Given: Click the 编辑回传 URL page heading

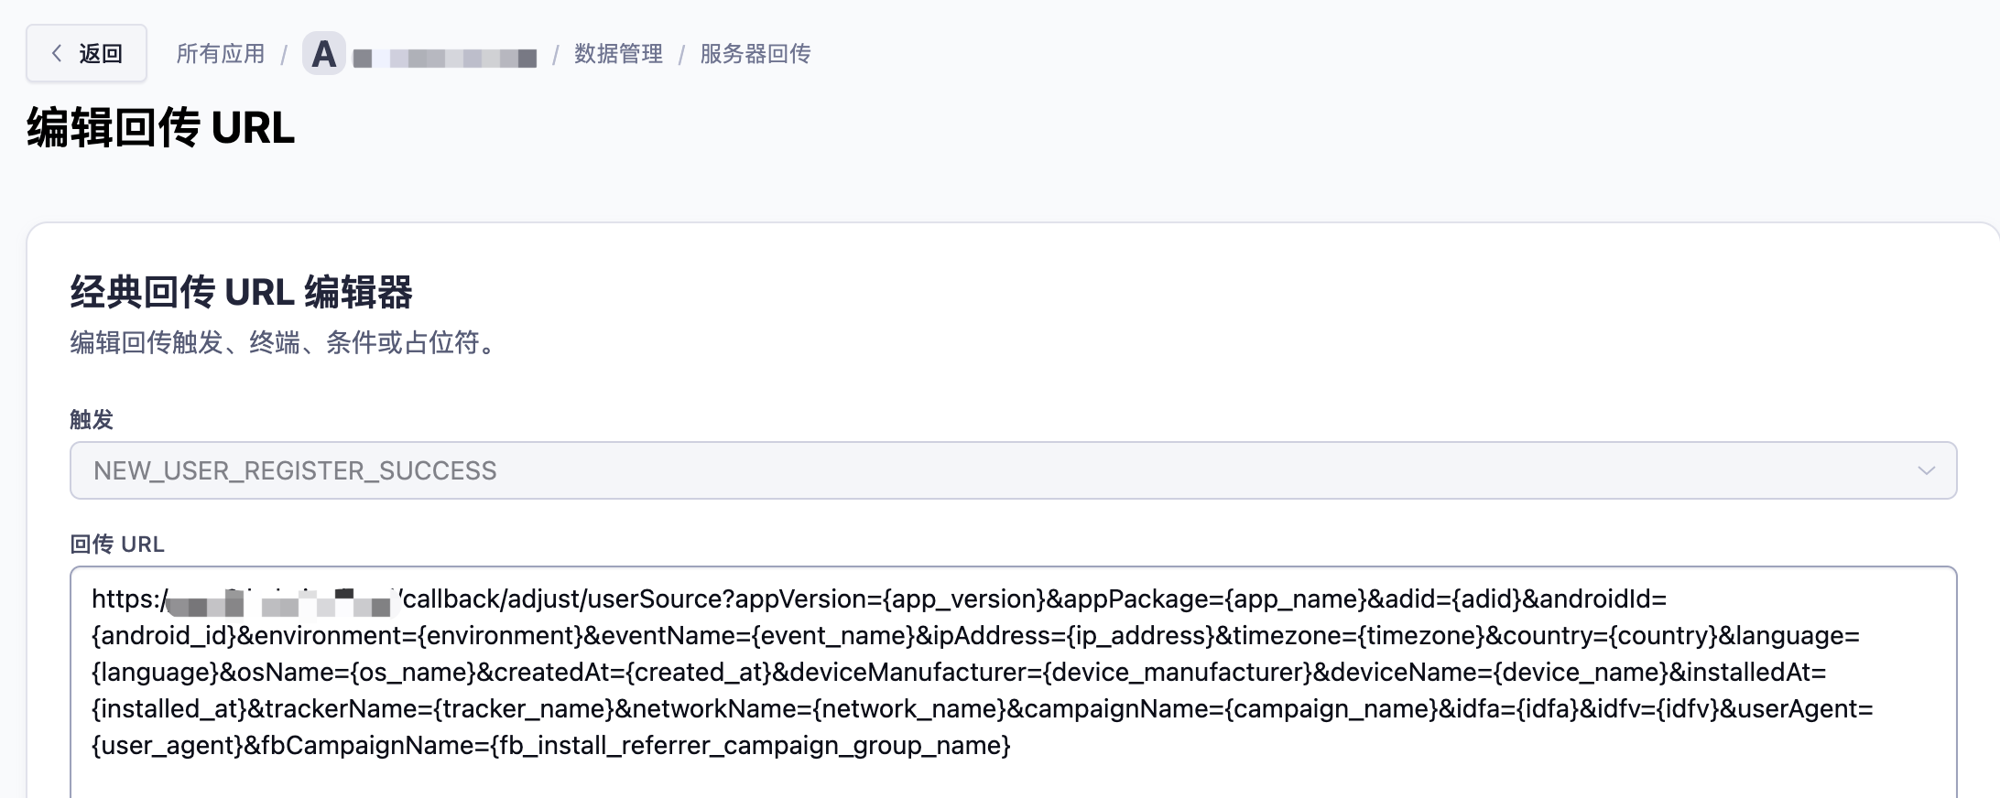Looking at the screenshot, I should pyautogui.click(x=161, y=127).
